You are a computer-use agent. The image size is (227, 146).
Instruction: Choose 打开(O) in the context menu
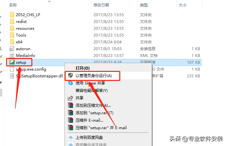click(82, 68)
